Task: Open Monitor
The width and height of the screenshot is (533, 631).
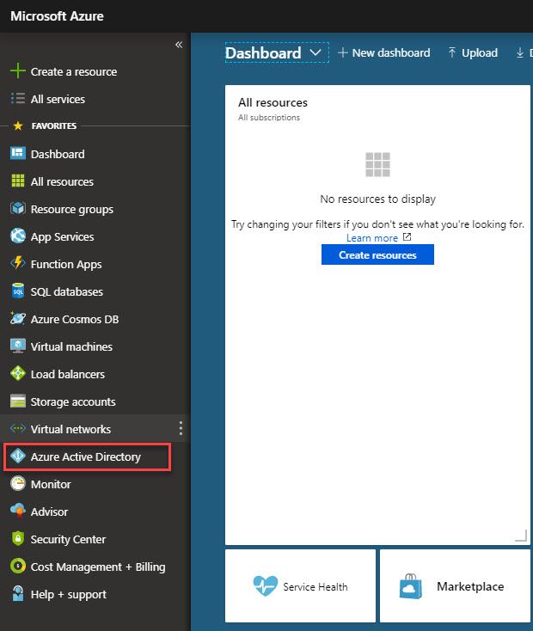Action: point(51,484)
